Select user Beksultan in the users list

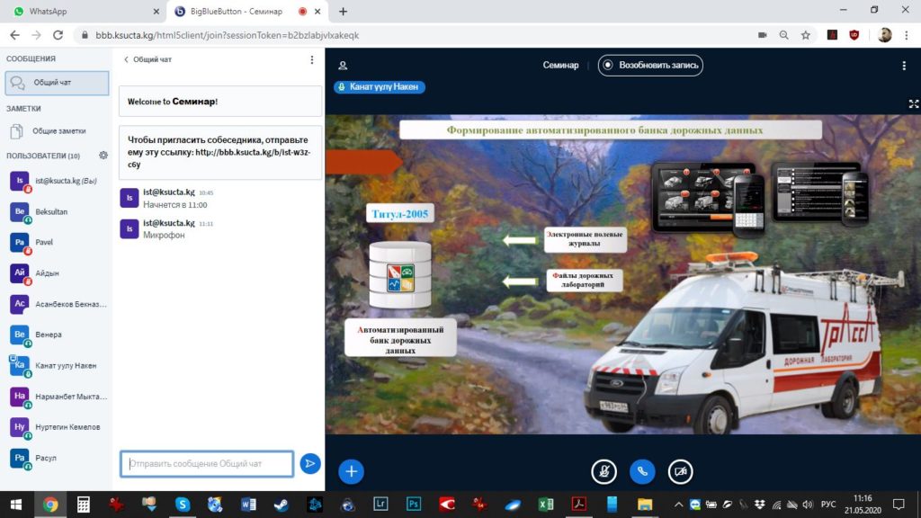coord(51,211)
